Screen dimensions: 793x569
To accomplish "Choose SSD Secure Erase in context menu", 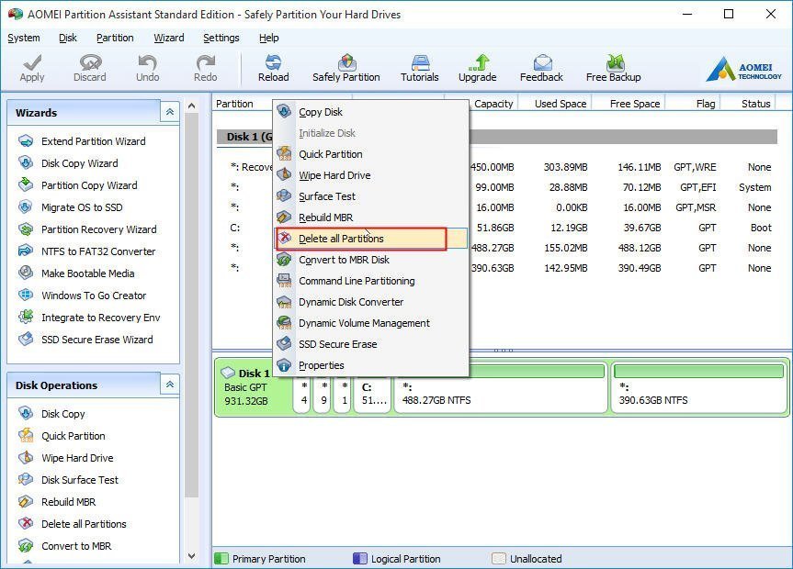I will (x=370, y=344).
